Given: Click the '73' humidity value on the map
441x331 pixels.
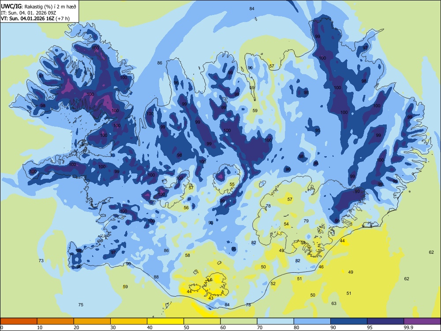Looking at the screenshot, I should 41,261.
